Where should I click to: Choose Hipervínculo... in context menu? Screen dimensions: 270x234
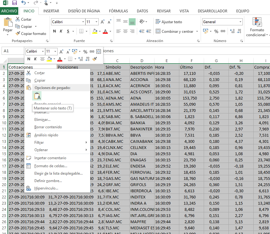57,188
